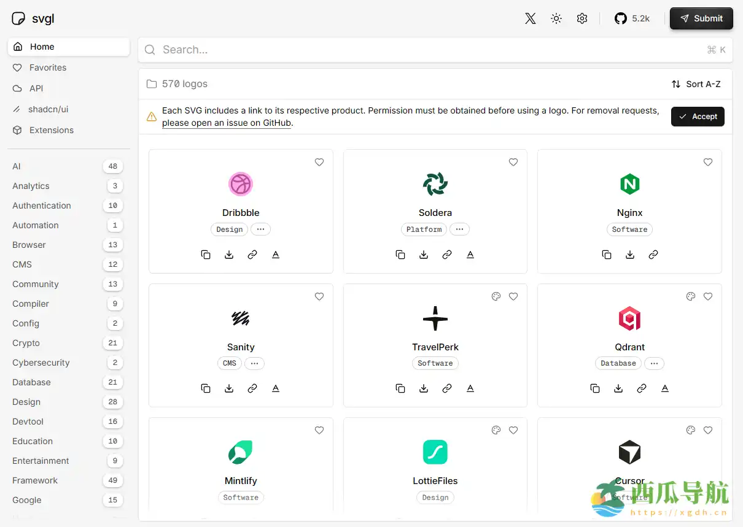This screenshot has width=743, height=527.
Task: Select the Database category
Action: [32, 382]
